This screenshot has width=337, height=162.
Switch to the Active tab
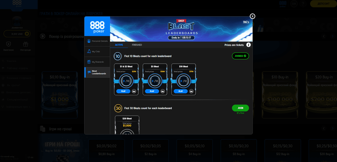point(119,45)
